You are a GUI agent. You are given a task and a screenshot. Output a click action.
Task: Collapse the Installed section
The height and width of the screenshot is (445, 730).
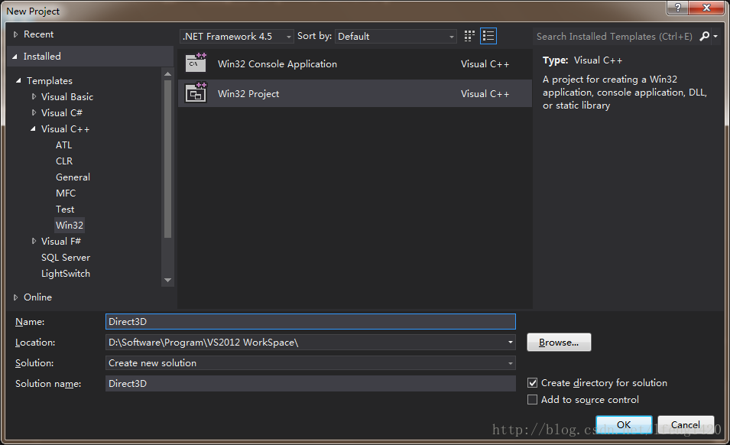point(15,57)
